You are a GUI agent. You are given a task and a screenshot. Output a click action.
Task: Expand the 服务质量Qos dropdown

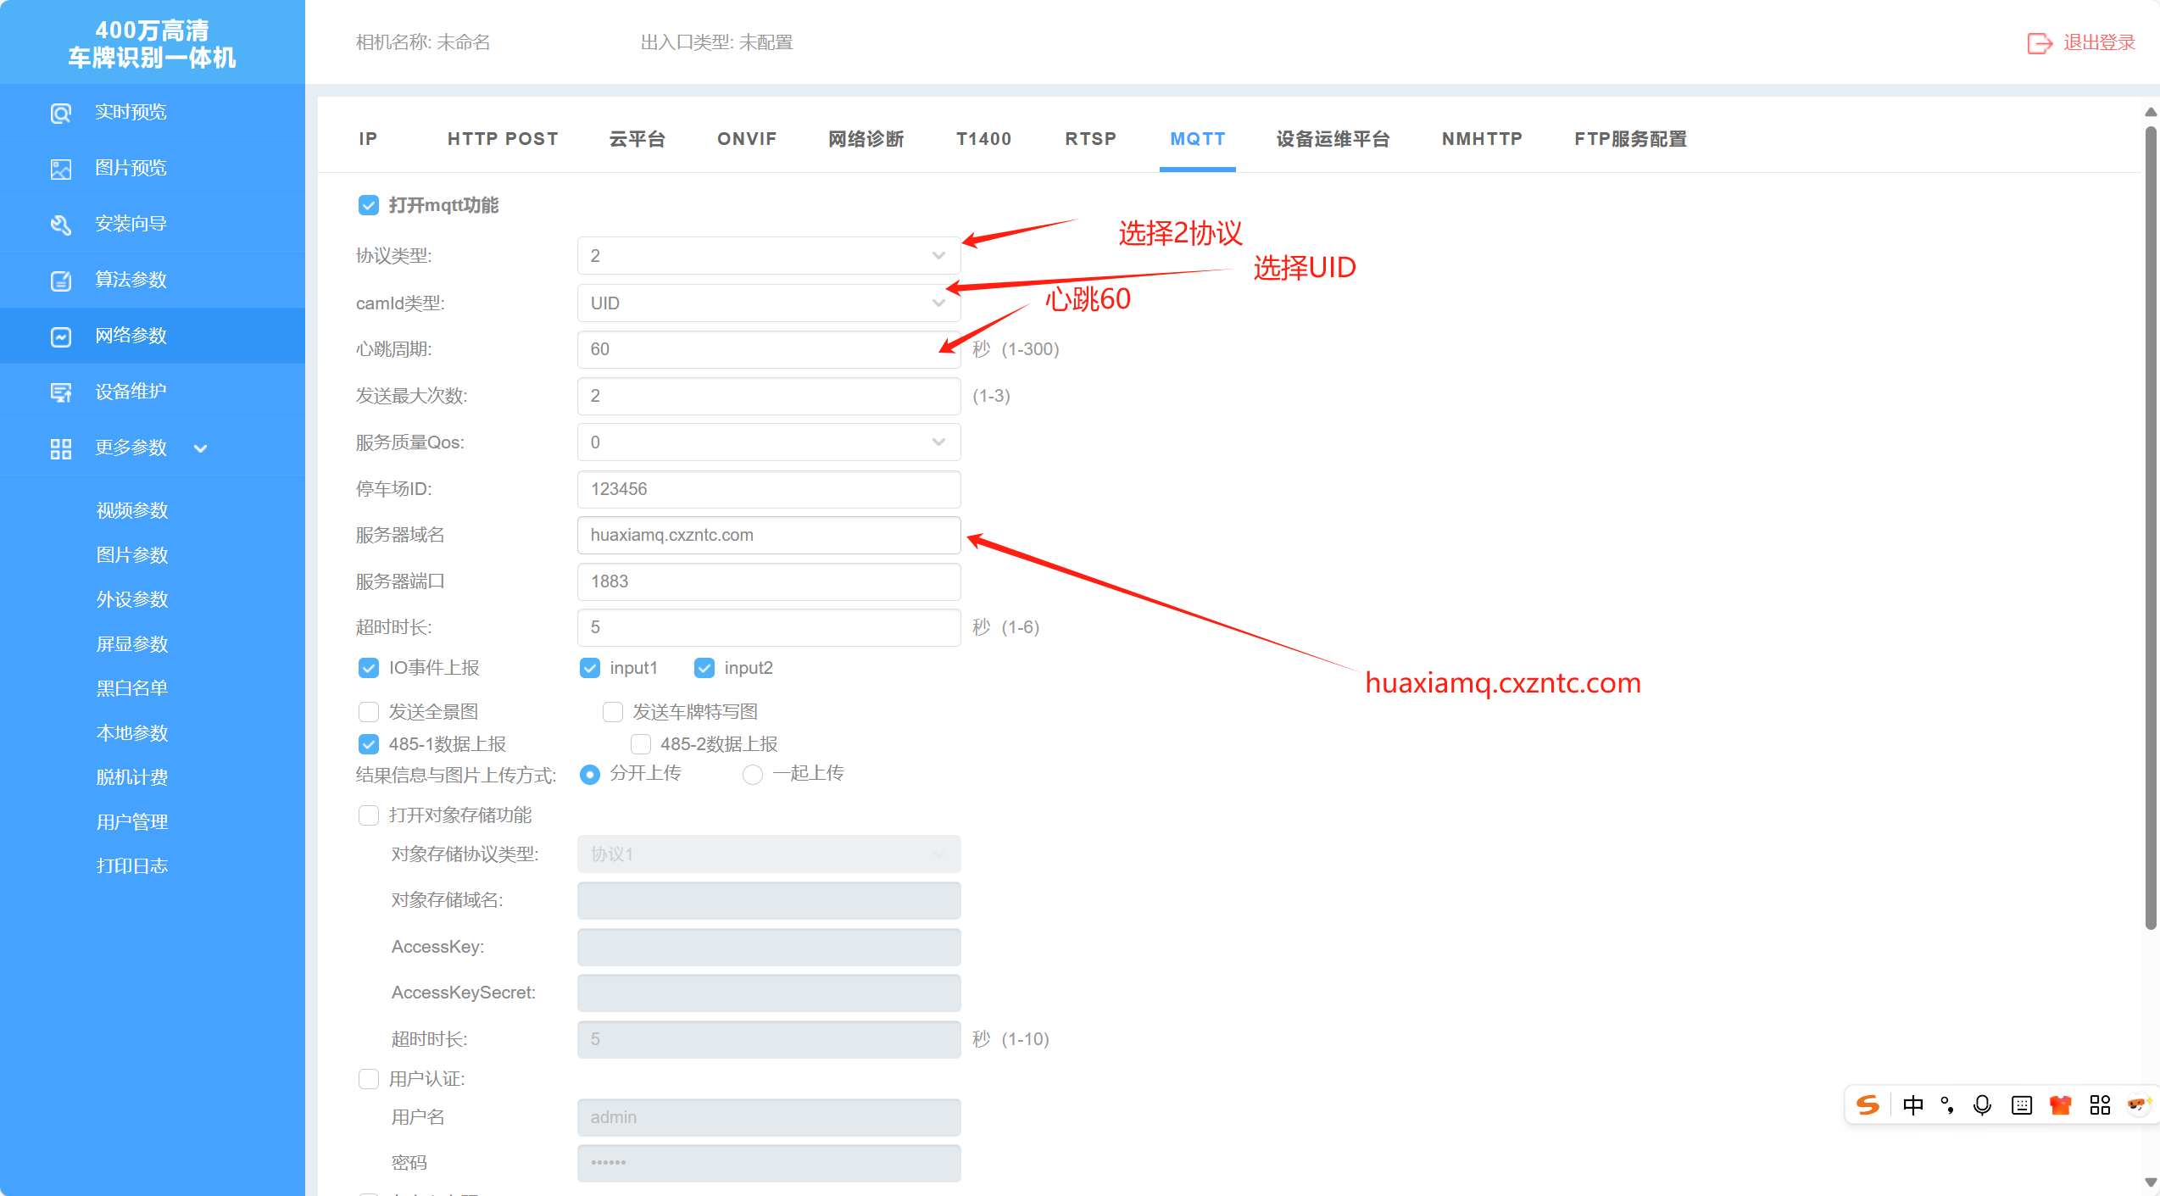pyautogui.click(x=769, y=442)
